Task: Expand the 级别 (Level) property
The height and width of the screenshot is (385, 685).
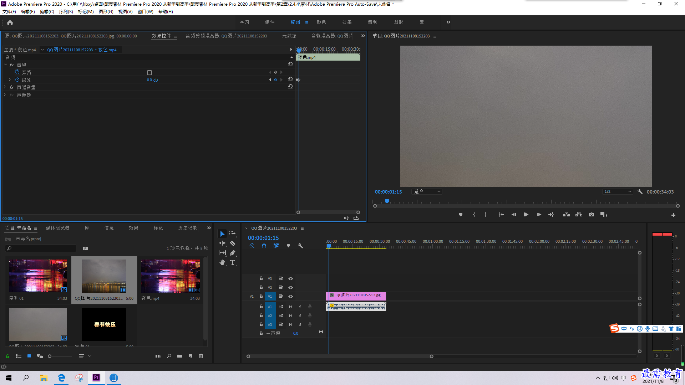Action: pyautogui.click(x=10, y=80)
